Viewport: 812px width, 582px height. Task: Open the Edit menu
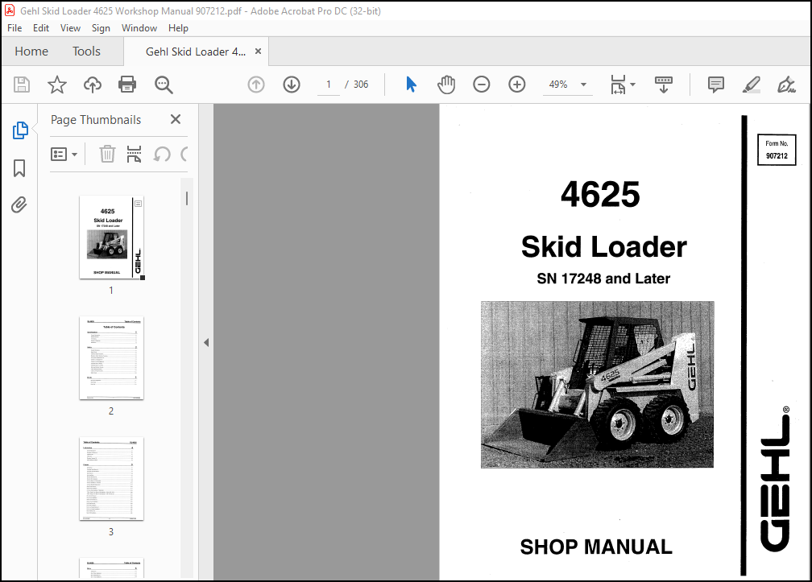click(41, 28)
